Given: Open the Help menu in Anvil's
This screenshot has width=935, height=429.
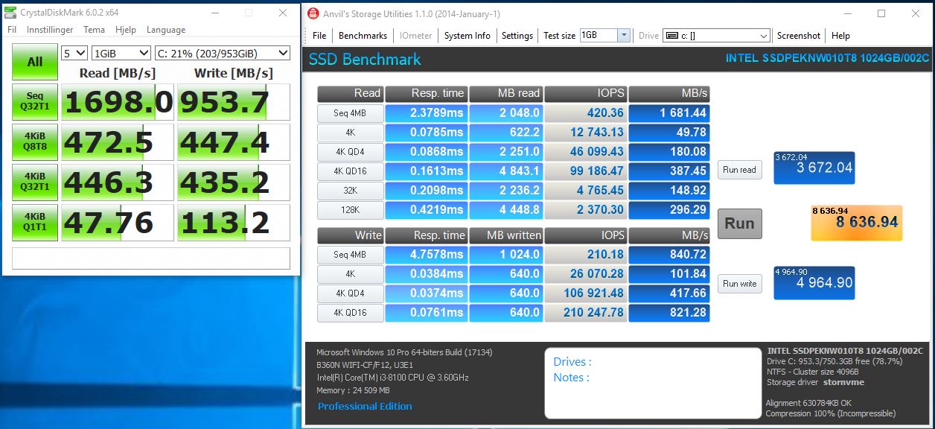Looking at the screenshot, I should [x=840, y=36].
